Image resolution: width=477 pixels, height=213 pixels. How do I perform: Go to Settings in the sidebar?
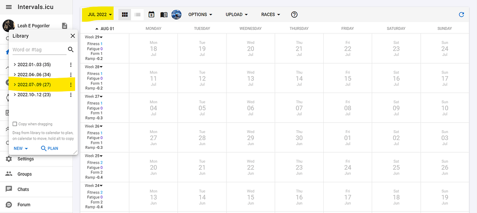tap(25, 159)
